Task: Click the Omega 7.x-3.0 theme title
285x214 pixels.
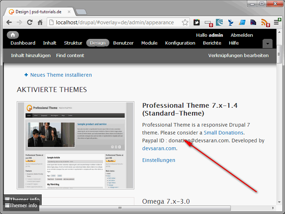Action: [x=166, y=202]
